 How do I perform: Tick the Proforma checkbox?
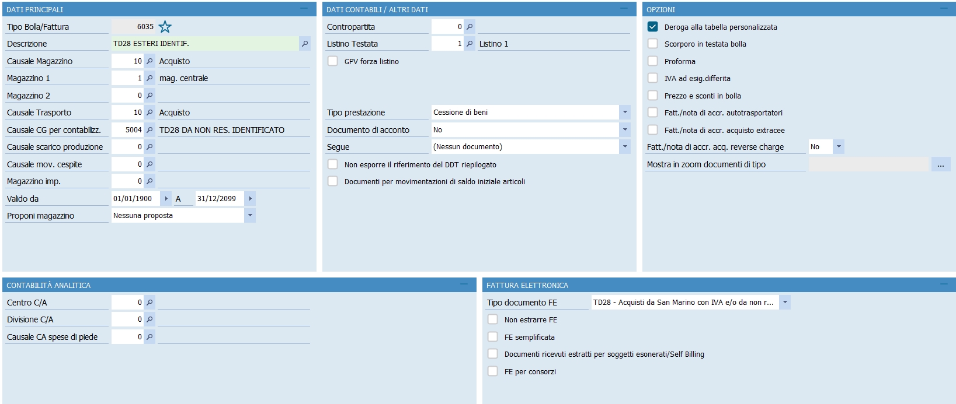coord(653,61)
